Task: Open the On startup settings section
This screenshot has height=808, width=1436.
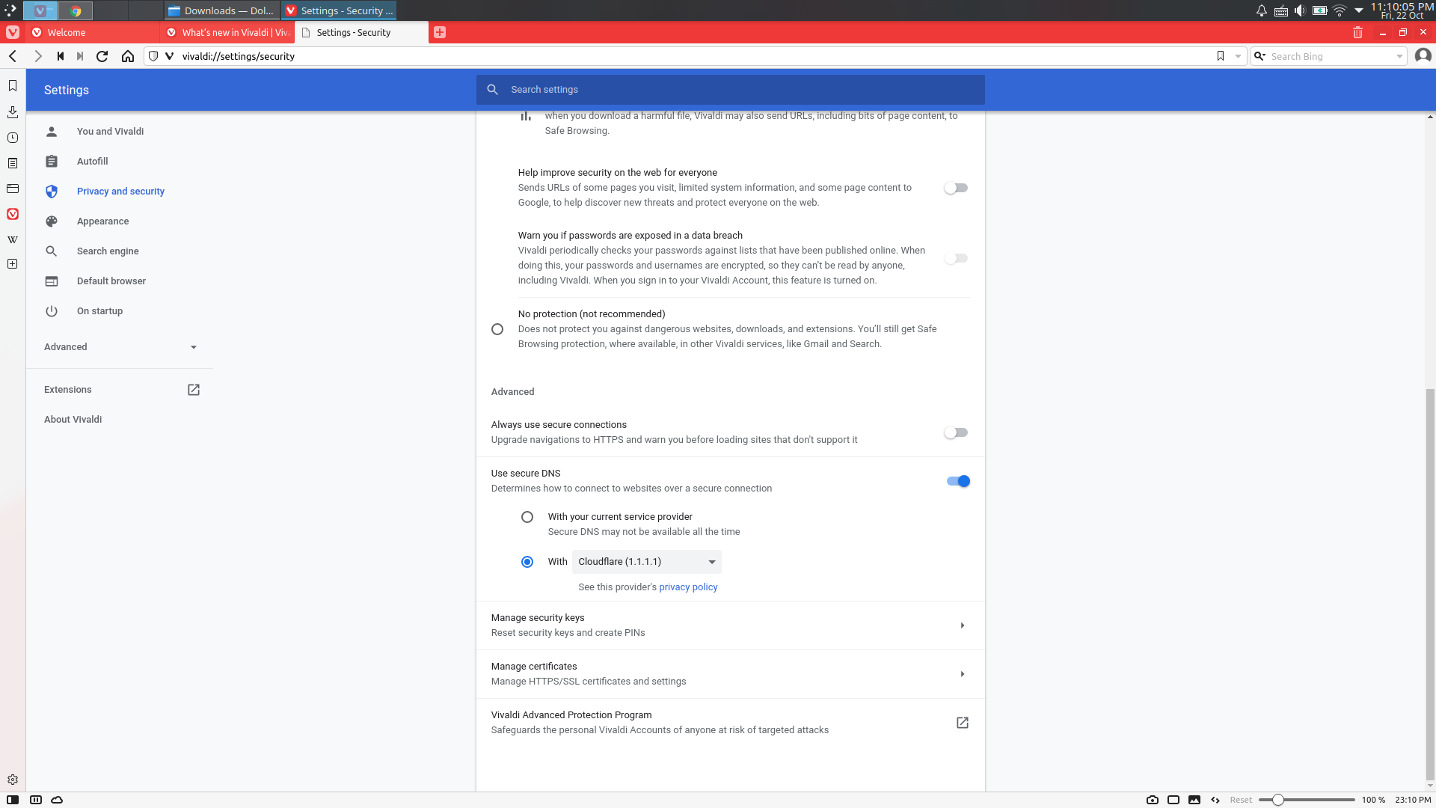Action: (x=99, y=311)
